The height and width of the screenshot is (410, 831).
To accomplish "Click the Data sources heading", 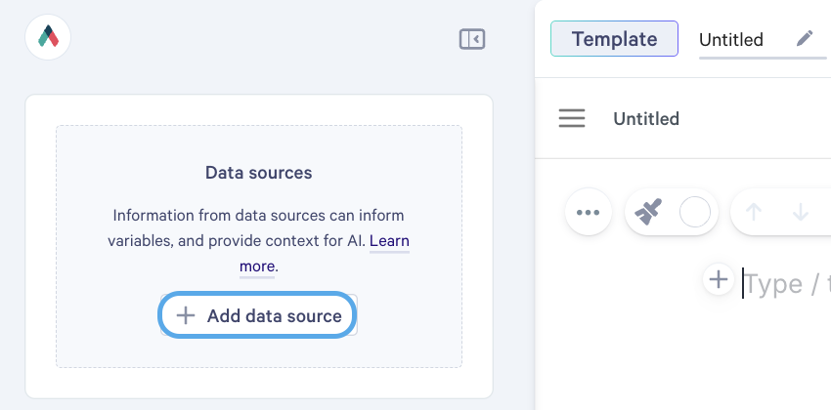I will (259, 173).
